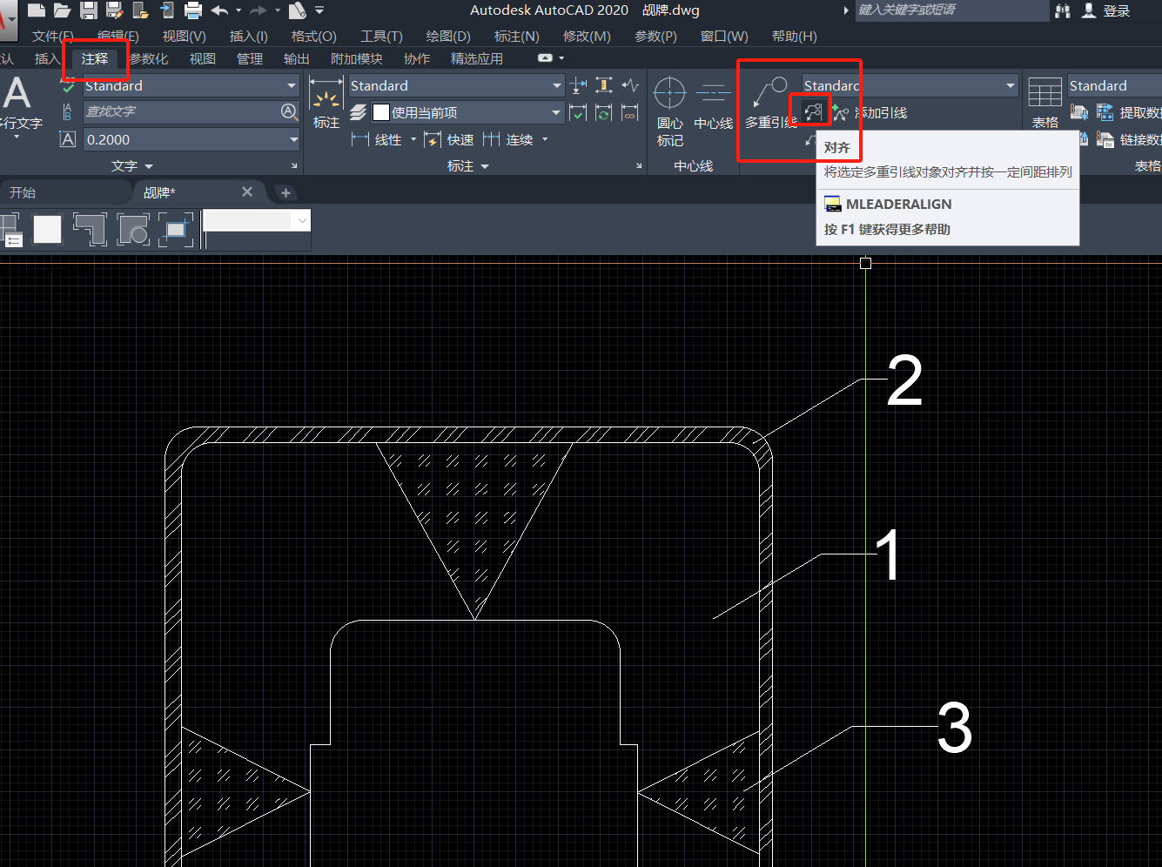Click the Save floppy disk icon
This screenshot has height=867, width=1162.
(89, 10)
